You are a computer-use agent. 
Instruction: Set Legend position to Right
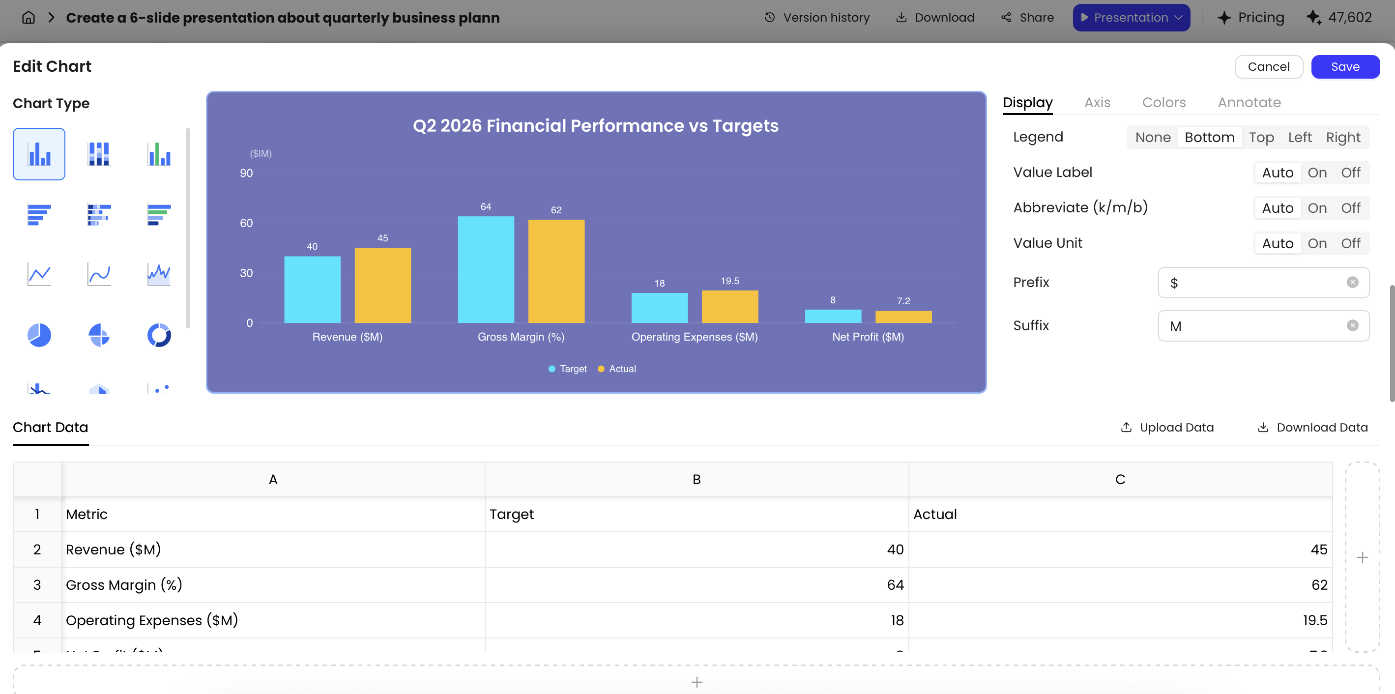click(x=1342, y=138)
